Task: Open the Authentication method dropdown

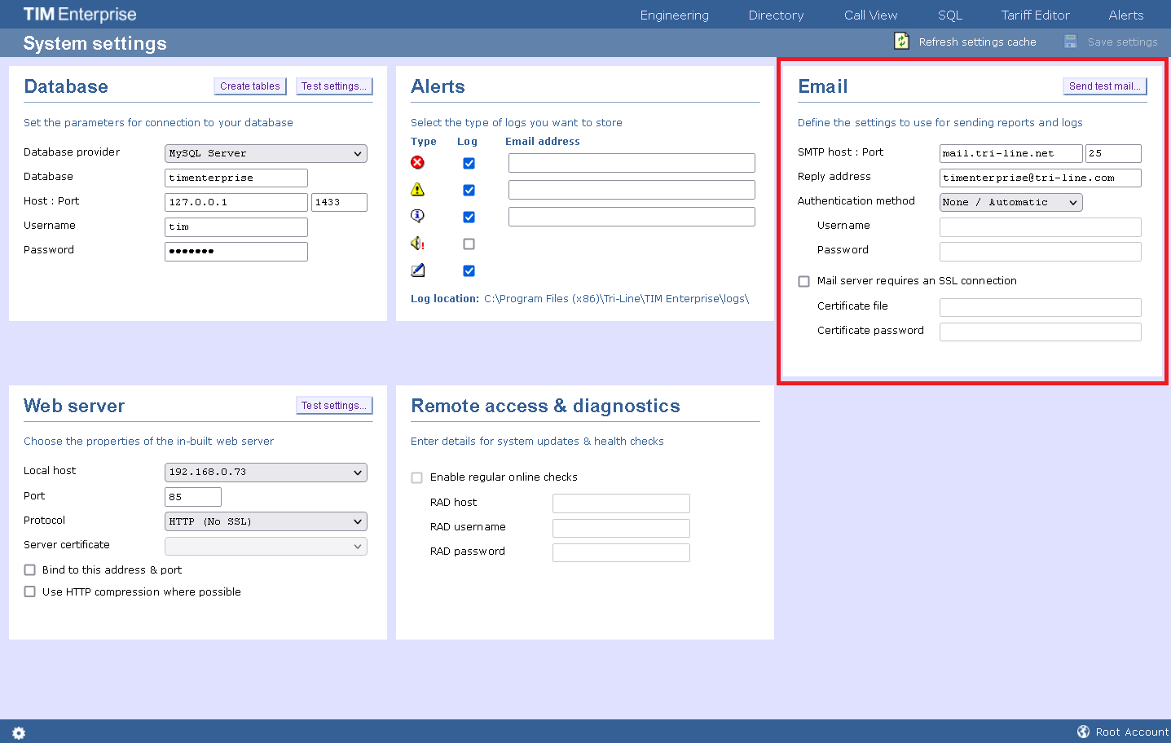Action: pos(1010,201)
